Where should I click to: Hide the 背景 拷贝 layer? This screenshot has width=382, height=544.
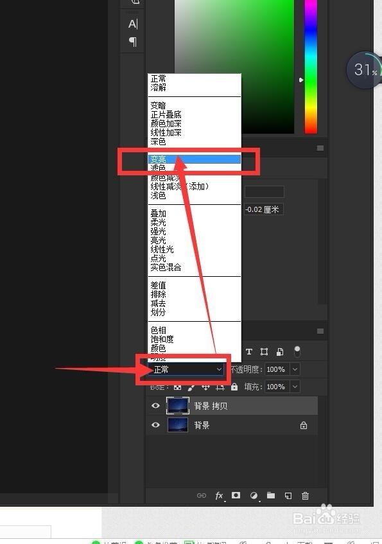point(155,405)
